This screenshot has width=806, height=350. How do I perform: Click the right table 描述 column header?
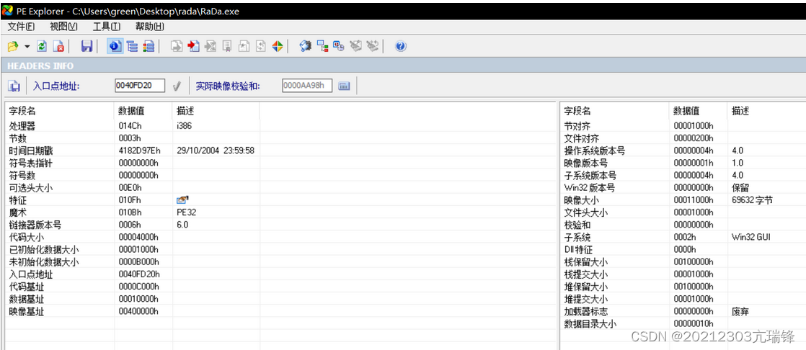[766, 111]
